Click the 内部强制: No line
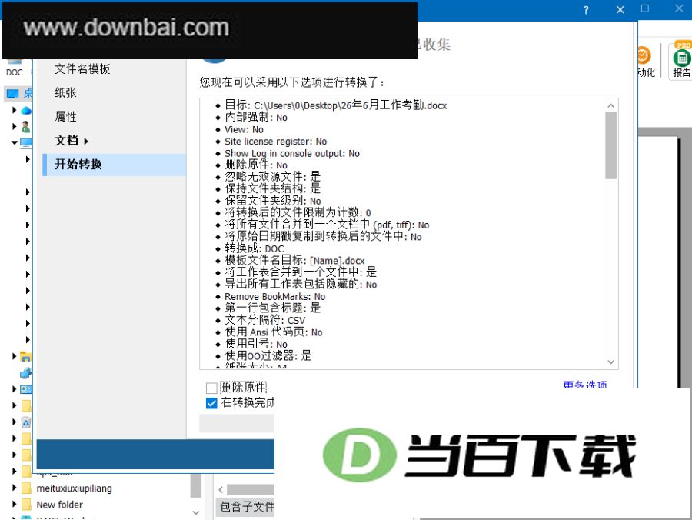This screenshot has height=520, width=692. (256, 117)
